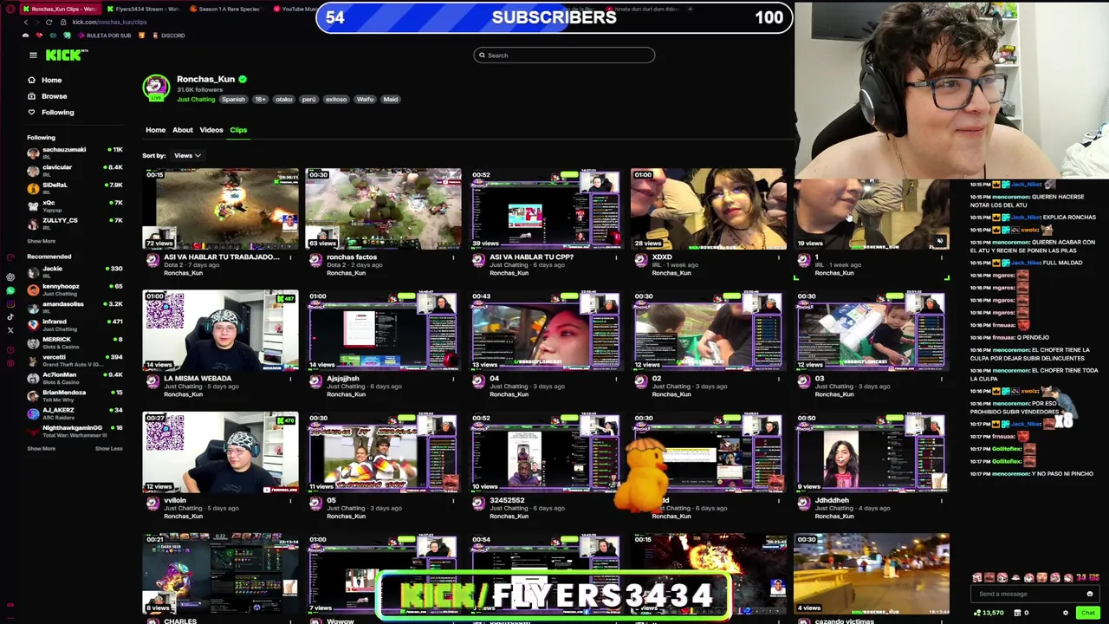Switch to the channel Home tab
Viewport: 1109px width, 624px height.
pyautogui.click(x=155, y=130)
